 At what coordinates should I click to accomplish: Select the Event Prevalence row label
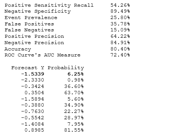click(x=31, y=18)
